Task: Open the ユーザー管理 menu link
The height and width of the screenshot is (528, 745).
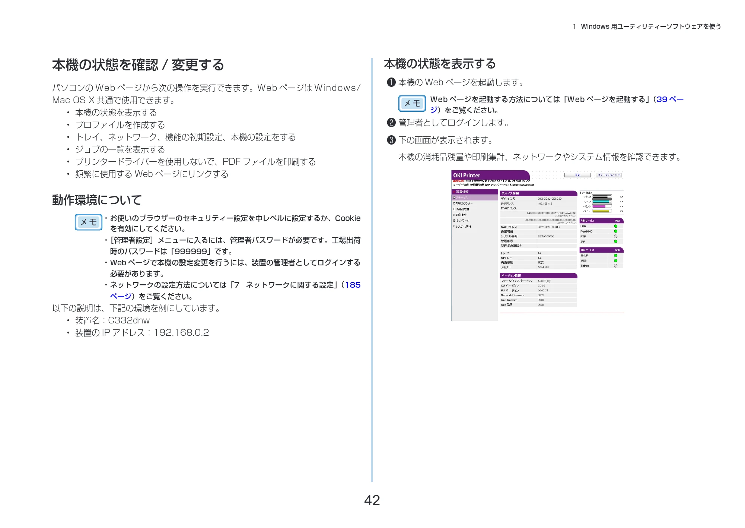Action: [461, 185]
